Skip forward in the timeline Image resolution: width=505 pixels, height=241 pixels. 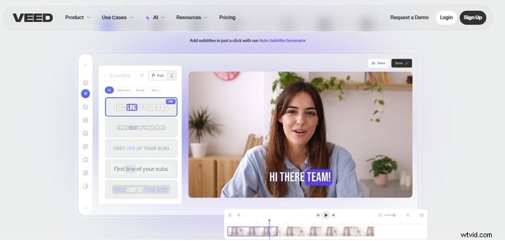tap(334, 215)
